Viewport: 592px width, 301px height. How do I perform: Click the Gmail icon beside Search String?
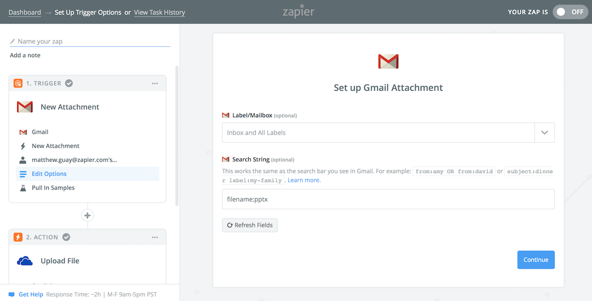226,160
